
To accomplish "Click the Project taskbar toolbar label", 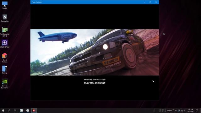I will (169, 110).
